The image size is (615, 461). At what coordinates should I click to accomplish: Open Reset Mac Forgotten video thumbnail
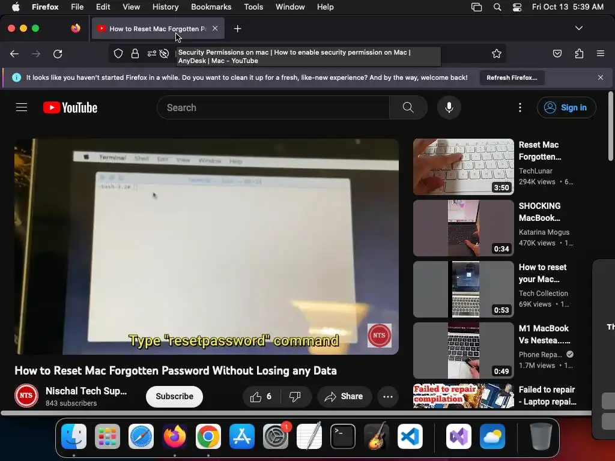coord(463,167)
